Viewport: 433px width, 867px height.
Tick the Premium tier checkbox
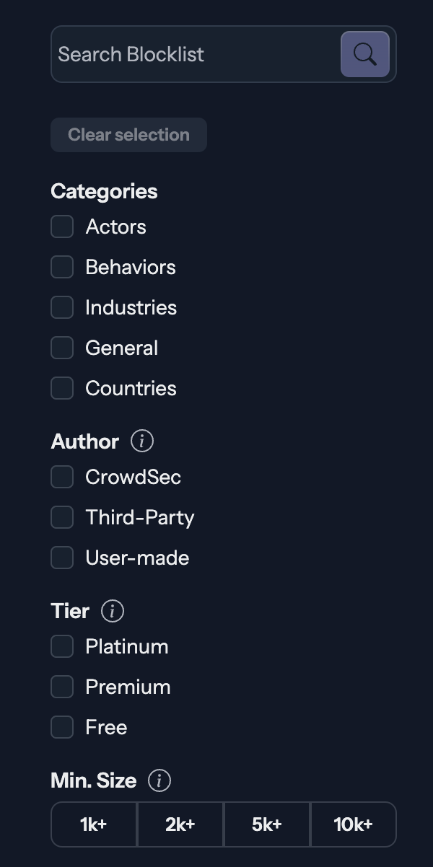pyautogui.click(x=62, y=687)
